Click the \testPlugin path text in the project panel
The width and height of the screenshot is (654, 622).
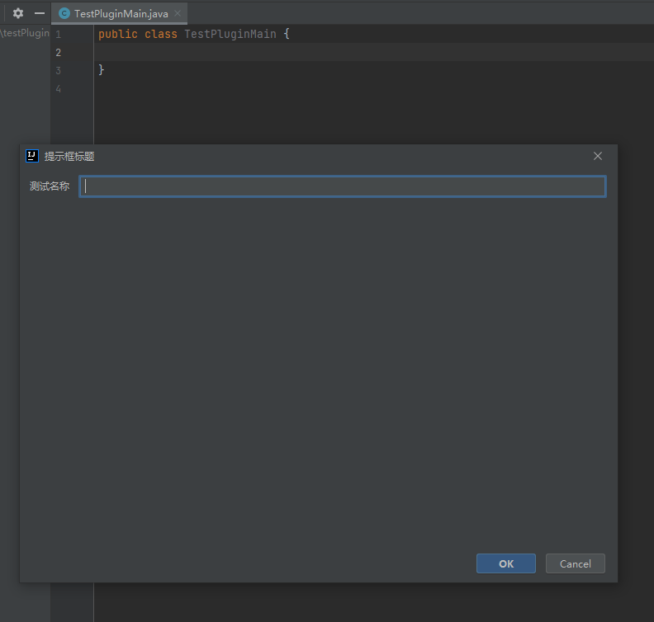25,33
